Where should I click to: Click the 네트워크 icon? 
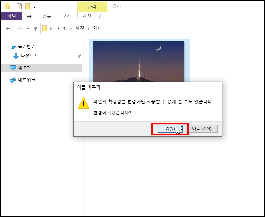click(13, 80)
